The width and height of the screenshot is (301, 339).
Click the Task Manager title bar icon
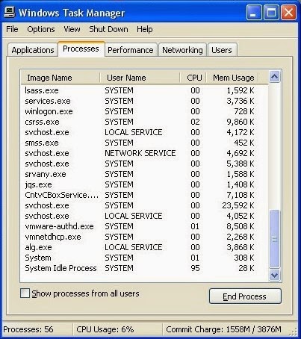pyautogui.click(x=10, y=12)
